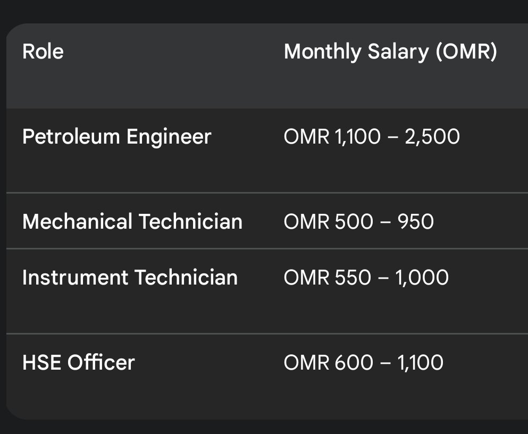
Task: Click the 1,100 maximum HSE Officer salary
Action: [x=420, y=362]
